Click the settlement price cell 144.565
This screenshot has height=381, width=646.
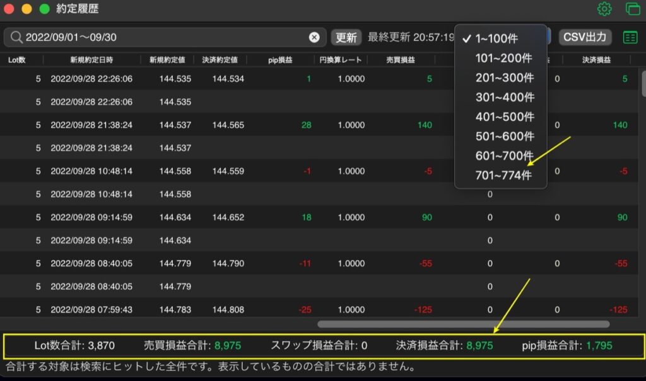coord(228,125)
